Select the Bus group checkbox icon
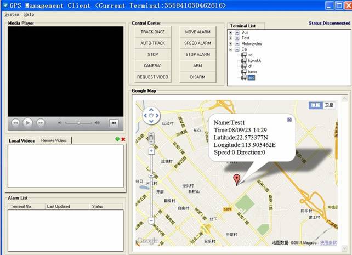 pyautogui.click(x=237, y=32)
